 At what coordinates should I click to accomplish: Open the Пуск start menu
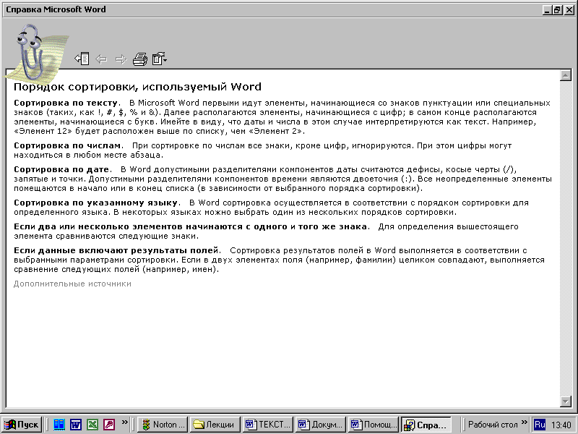click(22, 425)
